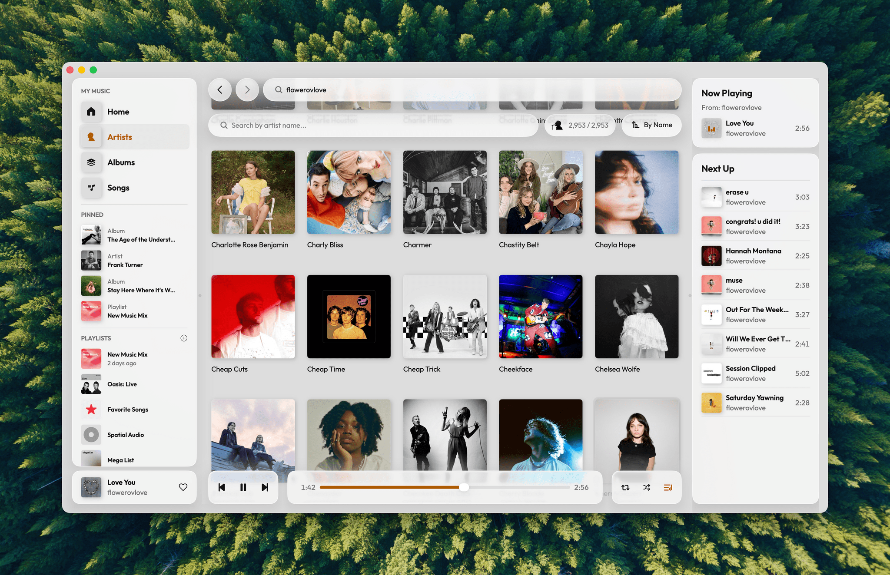Seek on the song progress slider
Viewport: 890px width, 575px height.
coord(445,487)
